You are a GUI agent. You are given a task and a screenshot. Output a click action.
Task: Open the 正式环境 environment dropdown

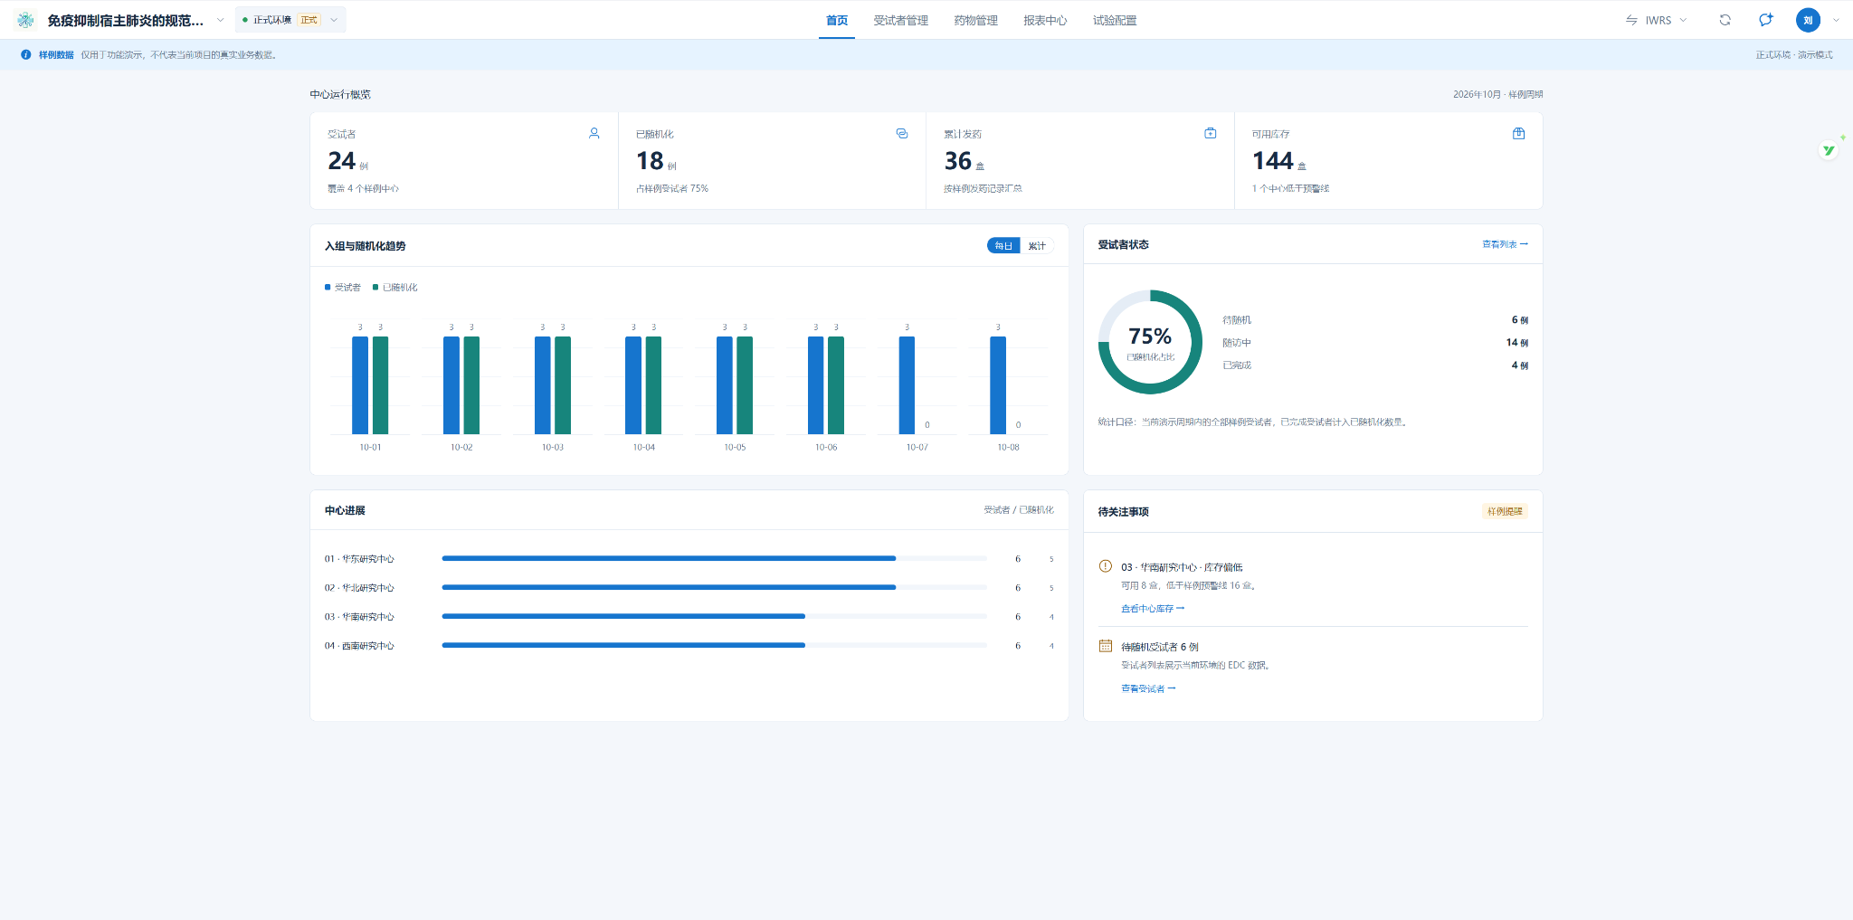[x=290, y=20]
